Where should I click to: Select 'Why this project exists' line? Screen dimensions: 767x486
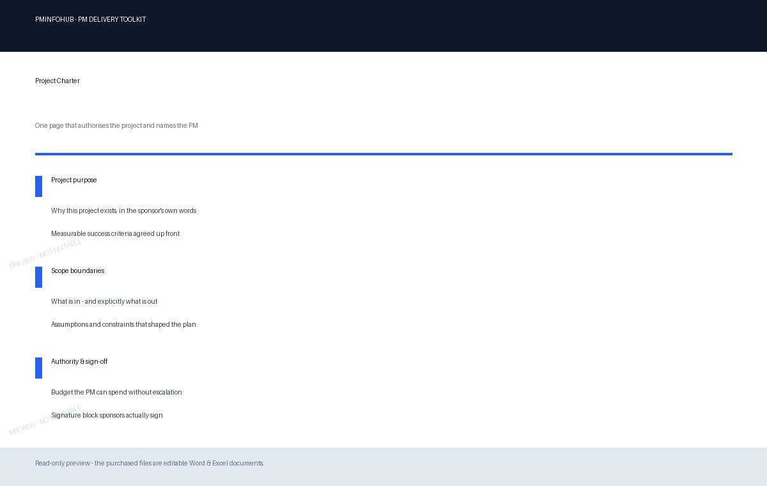(123, 210)
